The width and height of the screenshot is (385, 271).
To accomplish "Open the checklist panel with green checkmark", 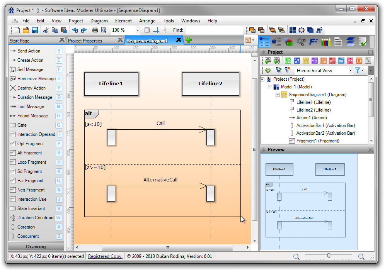I will (363, 42).
